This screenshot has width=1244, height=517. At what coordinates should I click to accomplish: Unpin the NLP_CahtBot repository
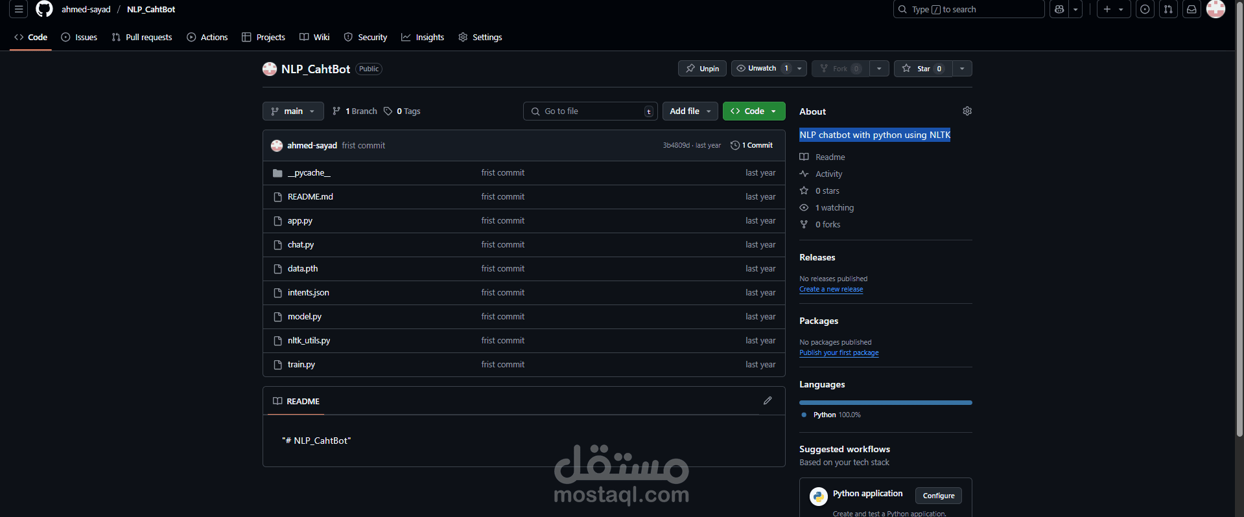[x=702, y=69]
